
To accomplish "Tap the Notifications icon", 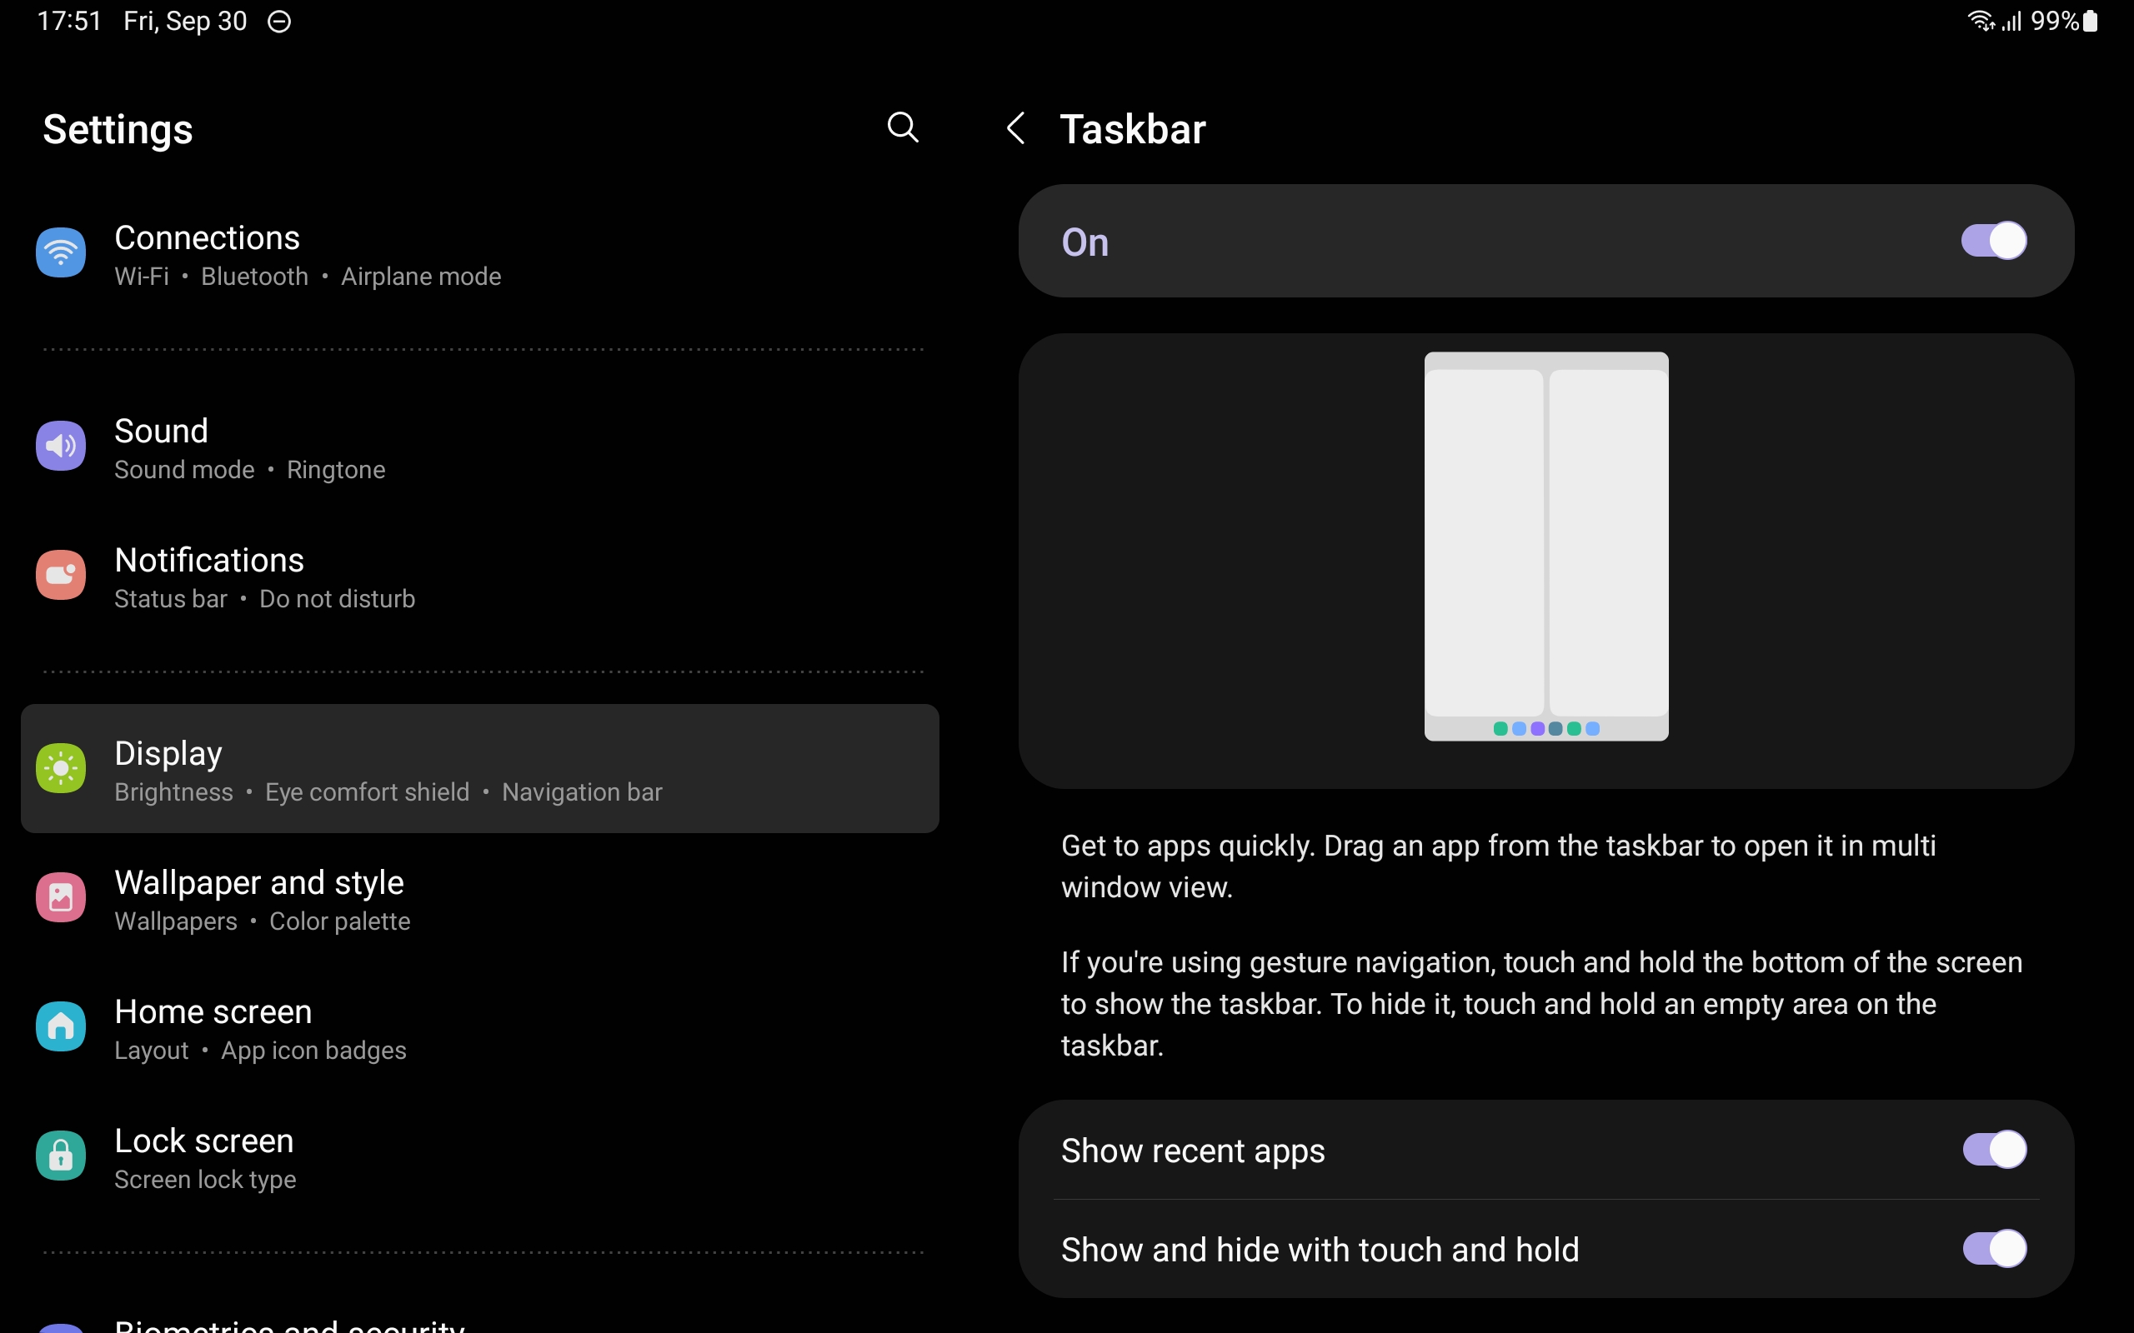I will tap(61, 575).
